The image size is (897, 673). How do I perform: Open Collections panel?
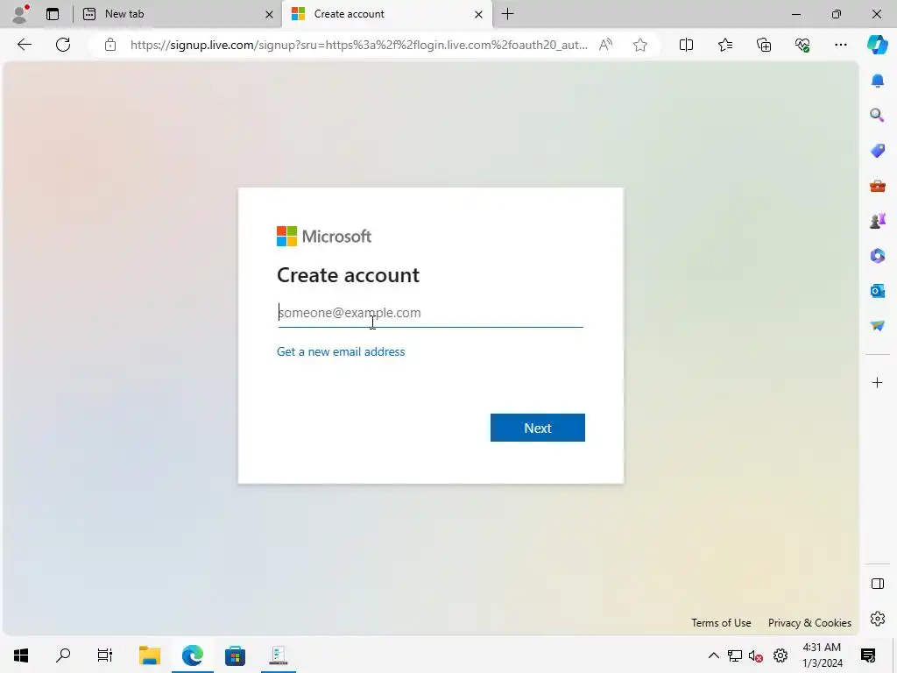(764, 45)
